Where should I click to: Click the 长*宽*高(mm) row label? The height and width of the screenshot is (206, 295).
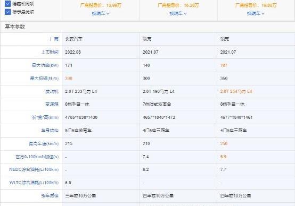pyautogui.click(x=45, y=117)
